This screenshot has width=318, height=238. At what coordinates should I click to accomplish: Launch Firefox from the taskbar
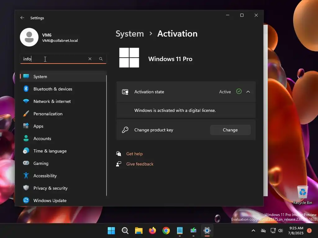tap(152, 231)
